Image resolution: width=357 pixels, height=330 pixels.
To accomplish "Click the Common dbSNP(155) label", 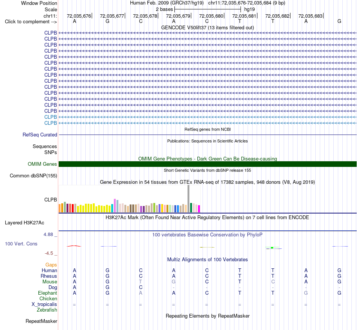I will (33, 176).
